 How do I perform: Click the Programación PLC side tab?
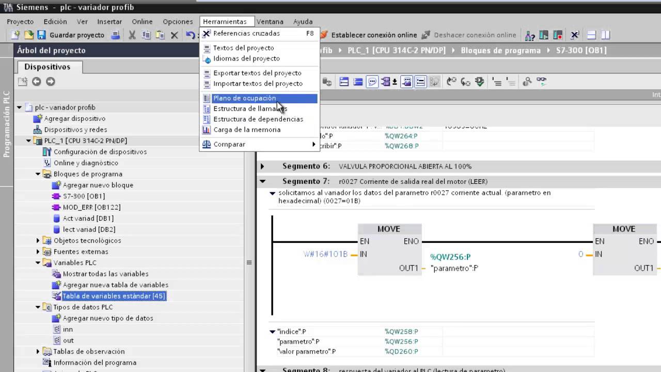[6, 124]
